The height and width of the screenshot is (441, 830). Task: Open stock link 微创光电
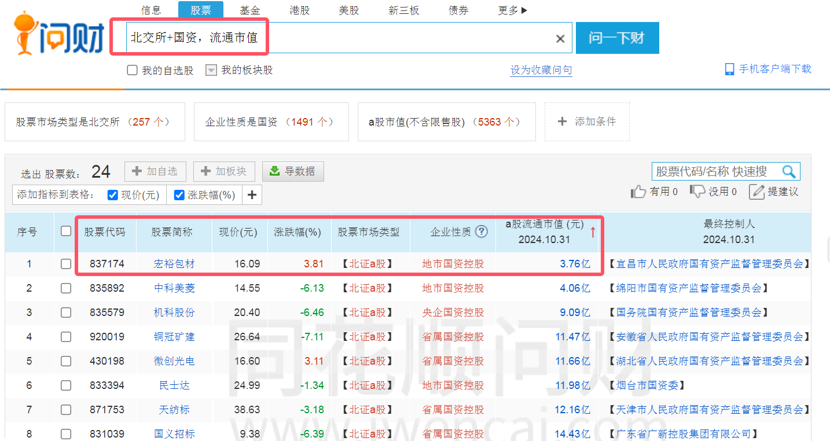(x=174, y=361)
